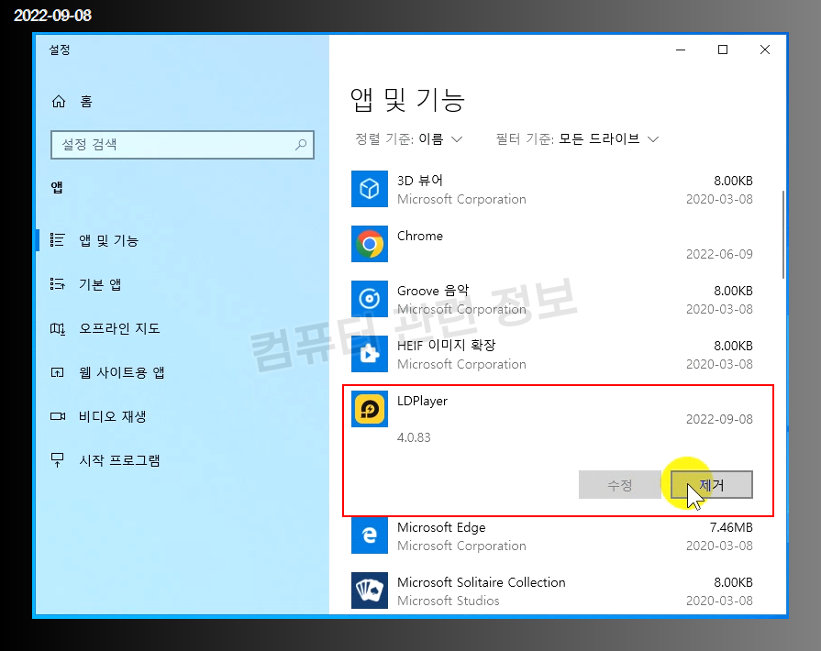
Task: Click the search magnifier icon
Action: click(x=301, y=145)
